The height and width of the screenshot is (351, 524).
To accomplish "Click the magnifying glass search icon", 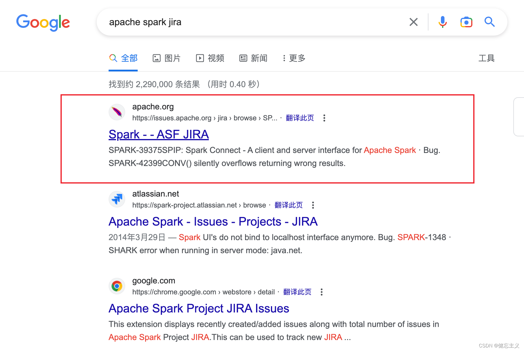I will (489, 22).
